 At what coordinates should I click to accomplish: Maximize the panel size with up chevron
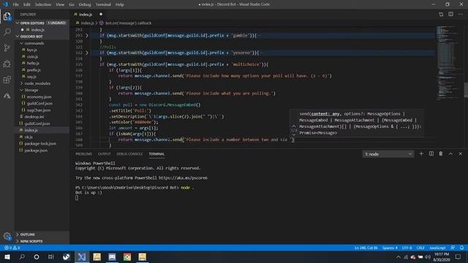click(x=450, y=154)
